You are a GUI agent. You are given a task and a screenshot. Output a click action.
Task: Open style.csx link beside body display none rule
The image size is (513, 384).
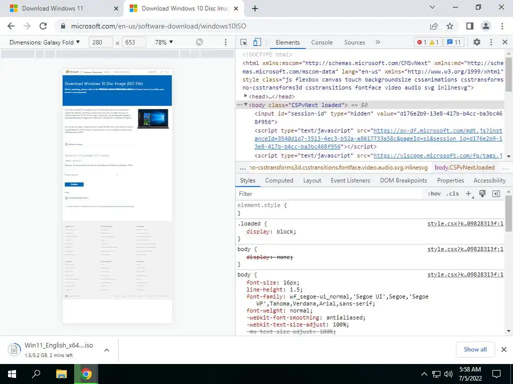tap(465, 249)
